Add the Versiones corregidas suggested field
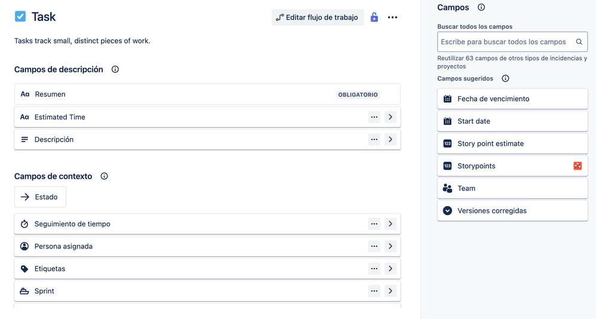 click(x=512, y=211)
